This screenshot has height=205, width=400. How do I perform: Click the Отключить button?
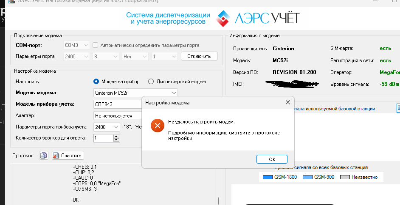click(x=199, y=56)
